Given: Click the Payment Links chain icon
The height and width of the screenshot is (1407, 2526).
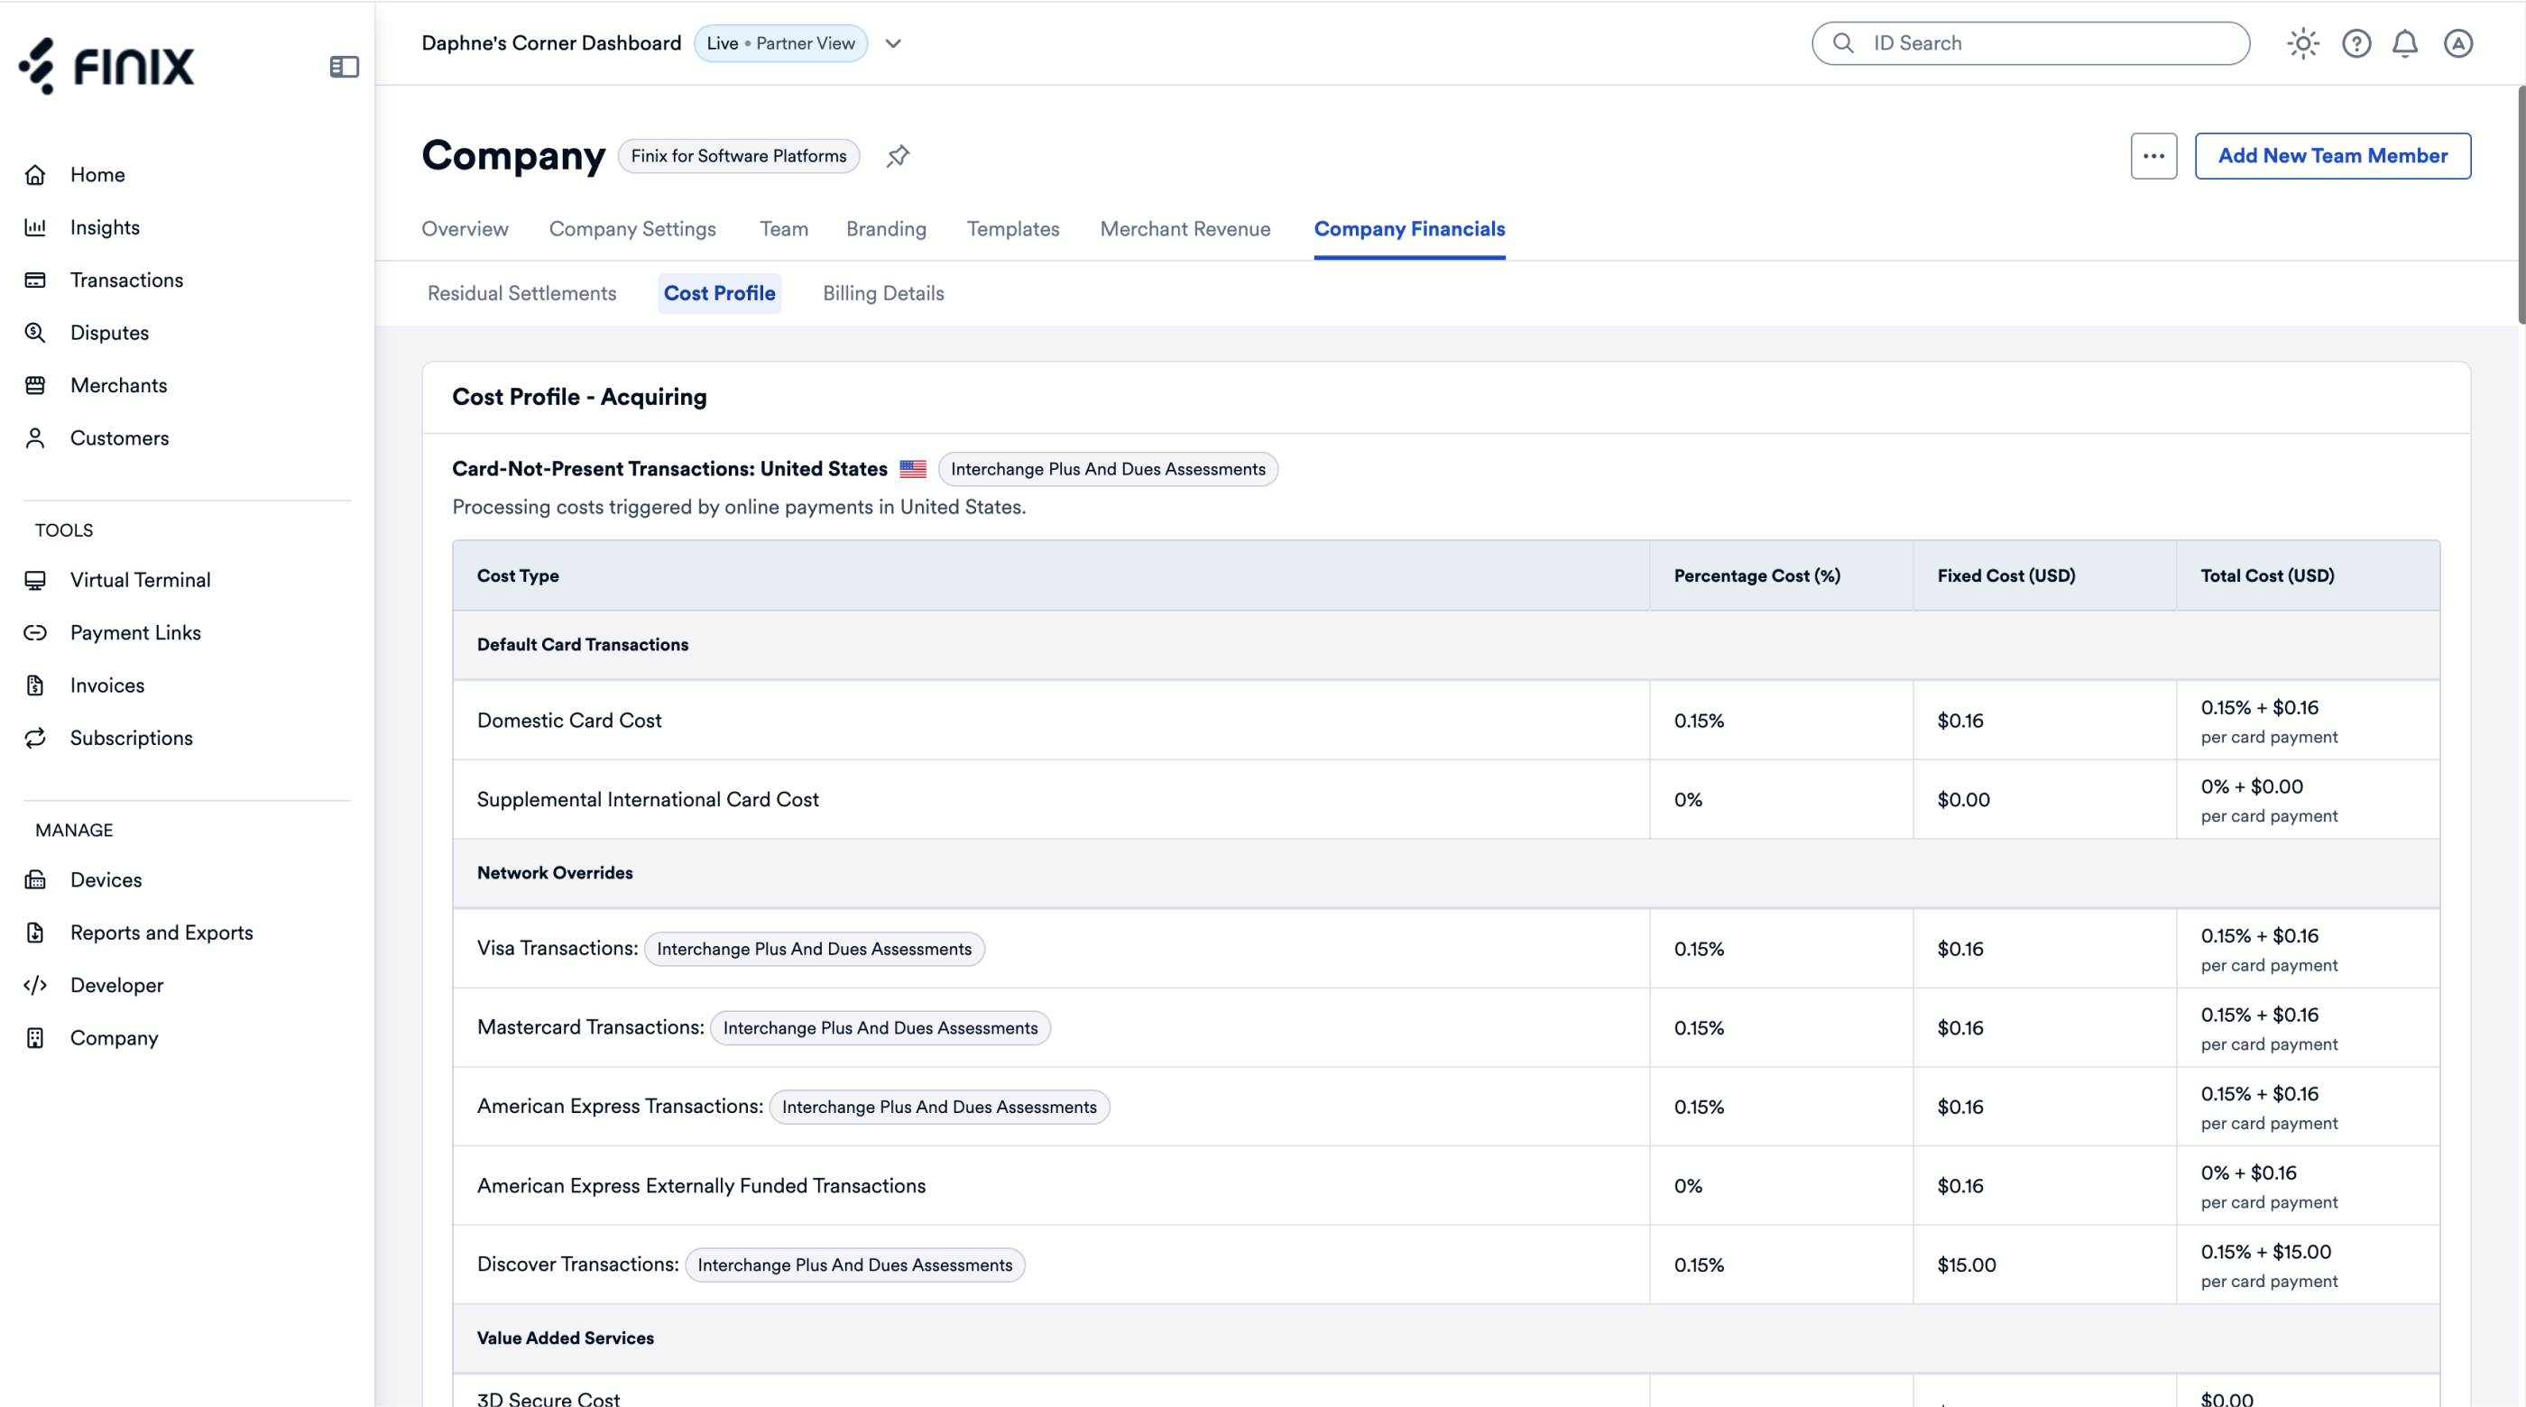Looking at the screenshot, I should [35, 632].
